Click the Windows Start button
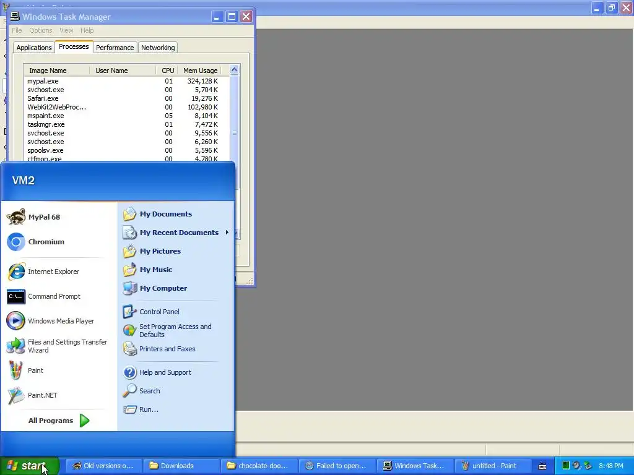The width and height of the screenshot is (634, 475). pyautogui.click(x=30, y=466)
